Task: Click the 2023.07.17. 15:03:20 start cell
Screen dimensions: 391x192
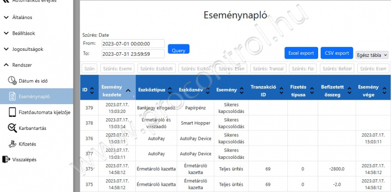Action: click(x=117, y=107)
